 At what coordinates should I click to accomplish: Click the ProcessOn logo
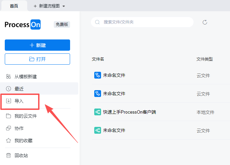(23, 24)
